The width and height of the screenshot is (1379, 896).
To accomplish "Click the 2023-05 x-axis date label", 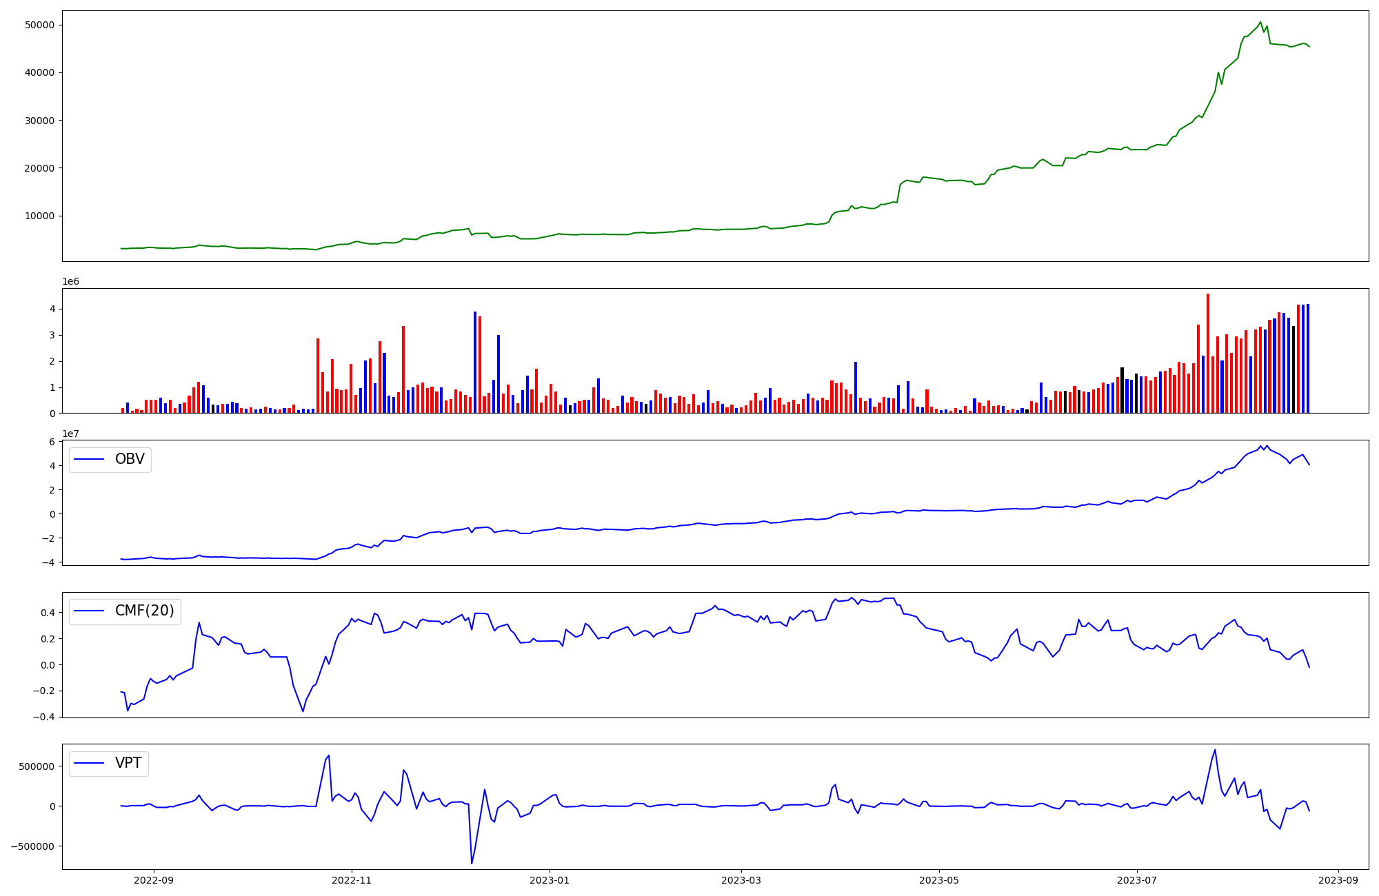I will click(x=939, y=880).
